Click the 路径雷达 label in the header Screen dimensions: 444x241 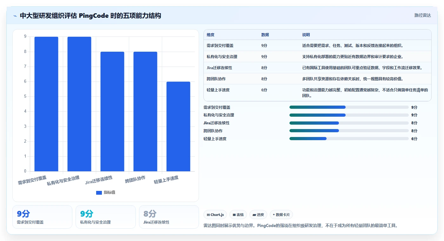click(422, 15)
